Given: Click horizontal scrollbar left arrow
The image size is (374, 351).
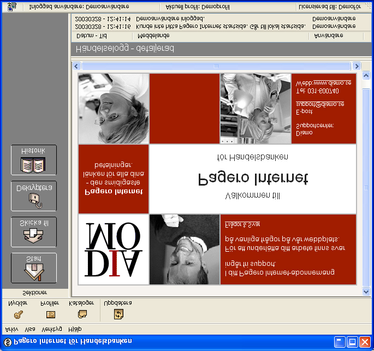Looking at the screenshot, I should [x=76, y=66].
